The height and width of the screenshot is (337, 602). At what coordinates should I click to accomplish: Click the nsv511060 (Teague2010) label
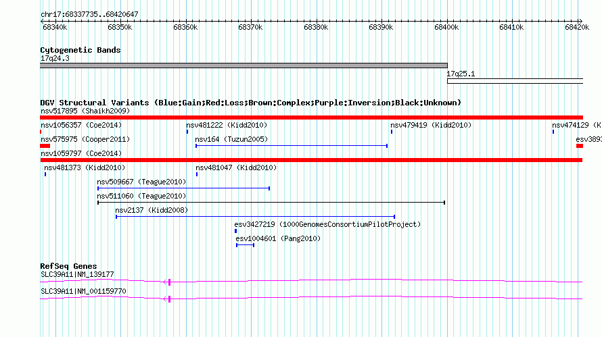[x=141, y=196]
